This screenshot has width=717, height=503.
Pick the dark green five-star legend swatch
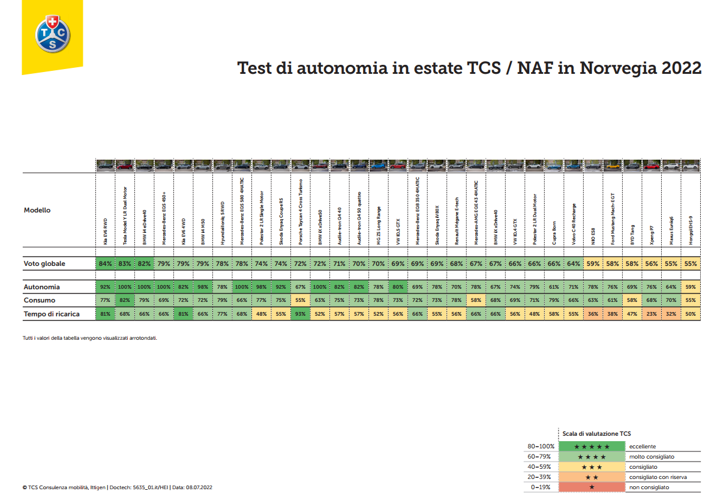tap(592, 447)
